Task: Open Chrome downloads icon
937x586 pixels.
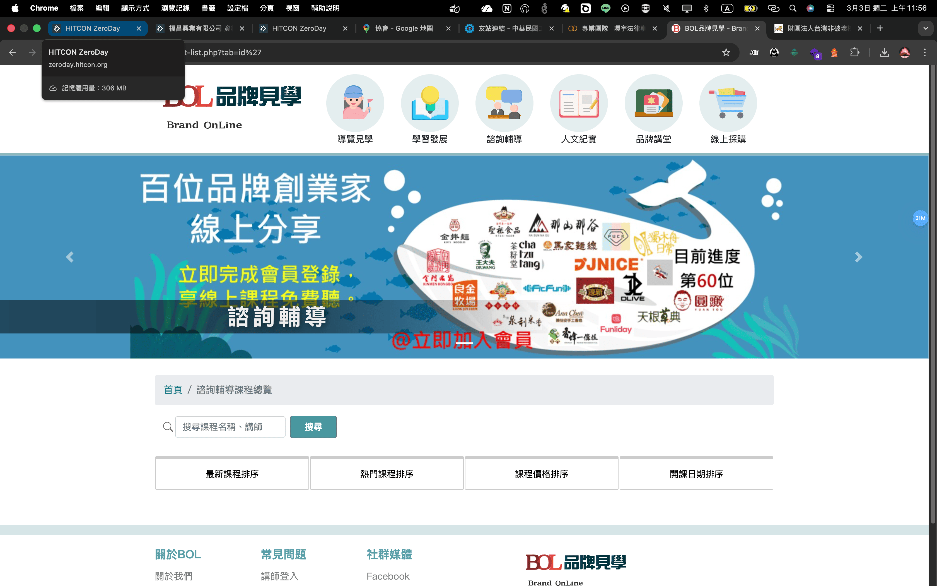Action: point(884,52)
